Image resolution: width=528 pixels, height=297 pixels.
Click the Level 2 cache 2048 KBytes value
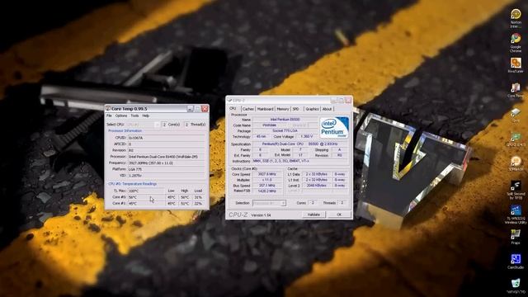click(x=317, y=186)
